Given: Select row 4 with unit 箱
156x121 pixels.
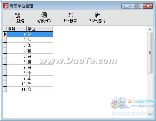Looking at the screenshot, I should 30,51.
